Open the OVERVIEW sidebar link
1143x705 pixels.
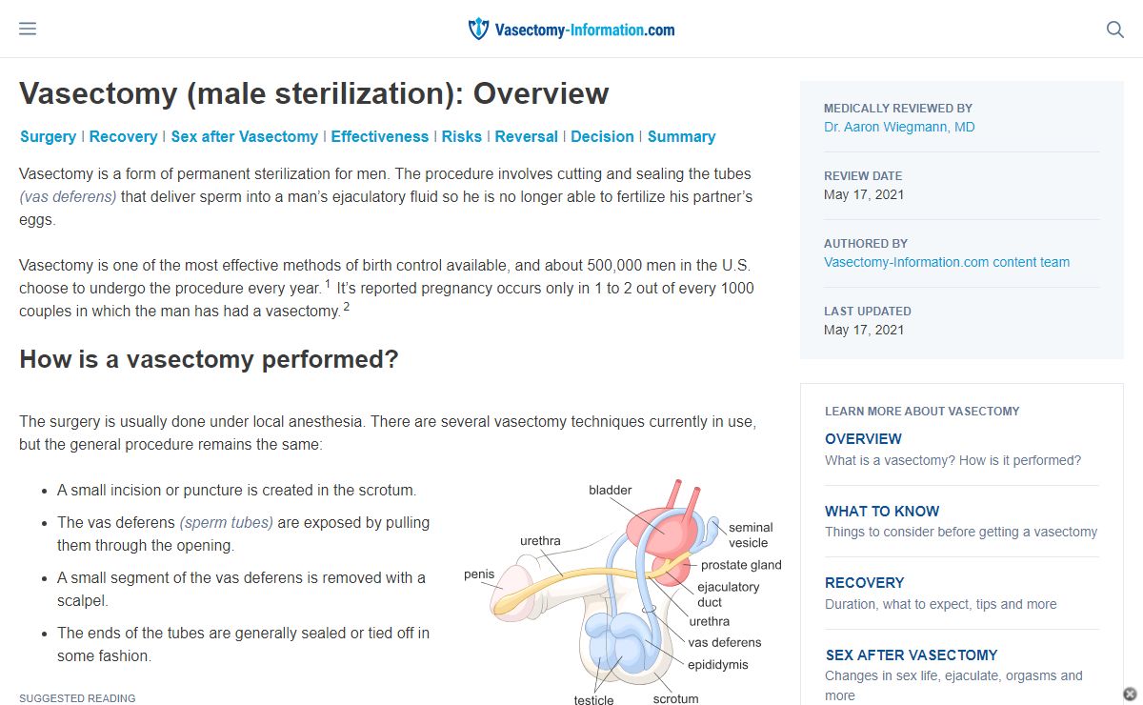[863, 439]
